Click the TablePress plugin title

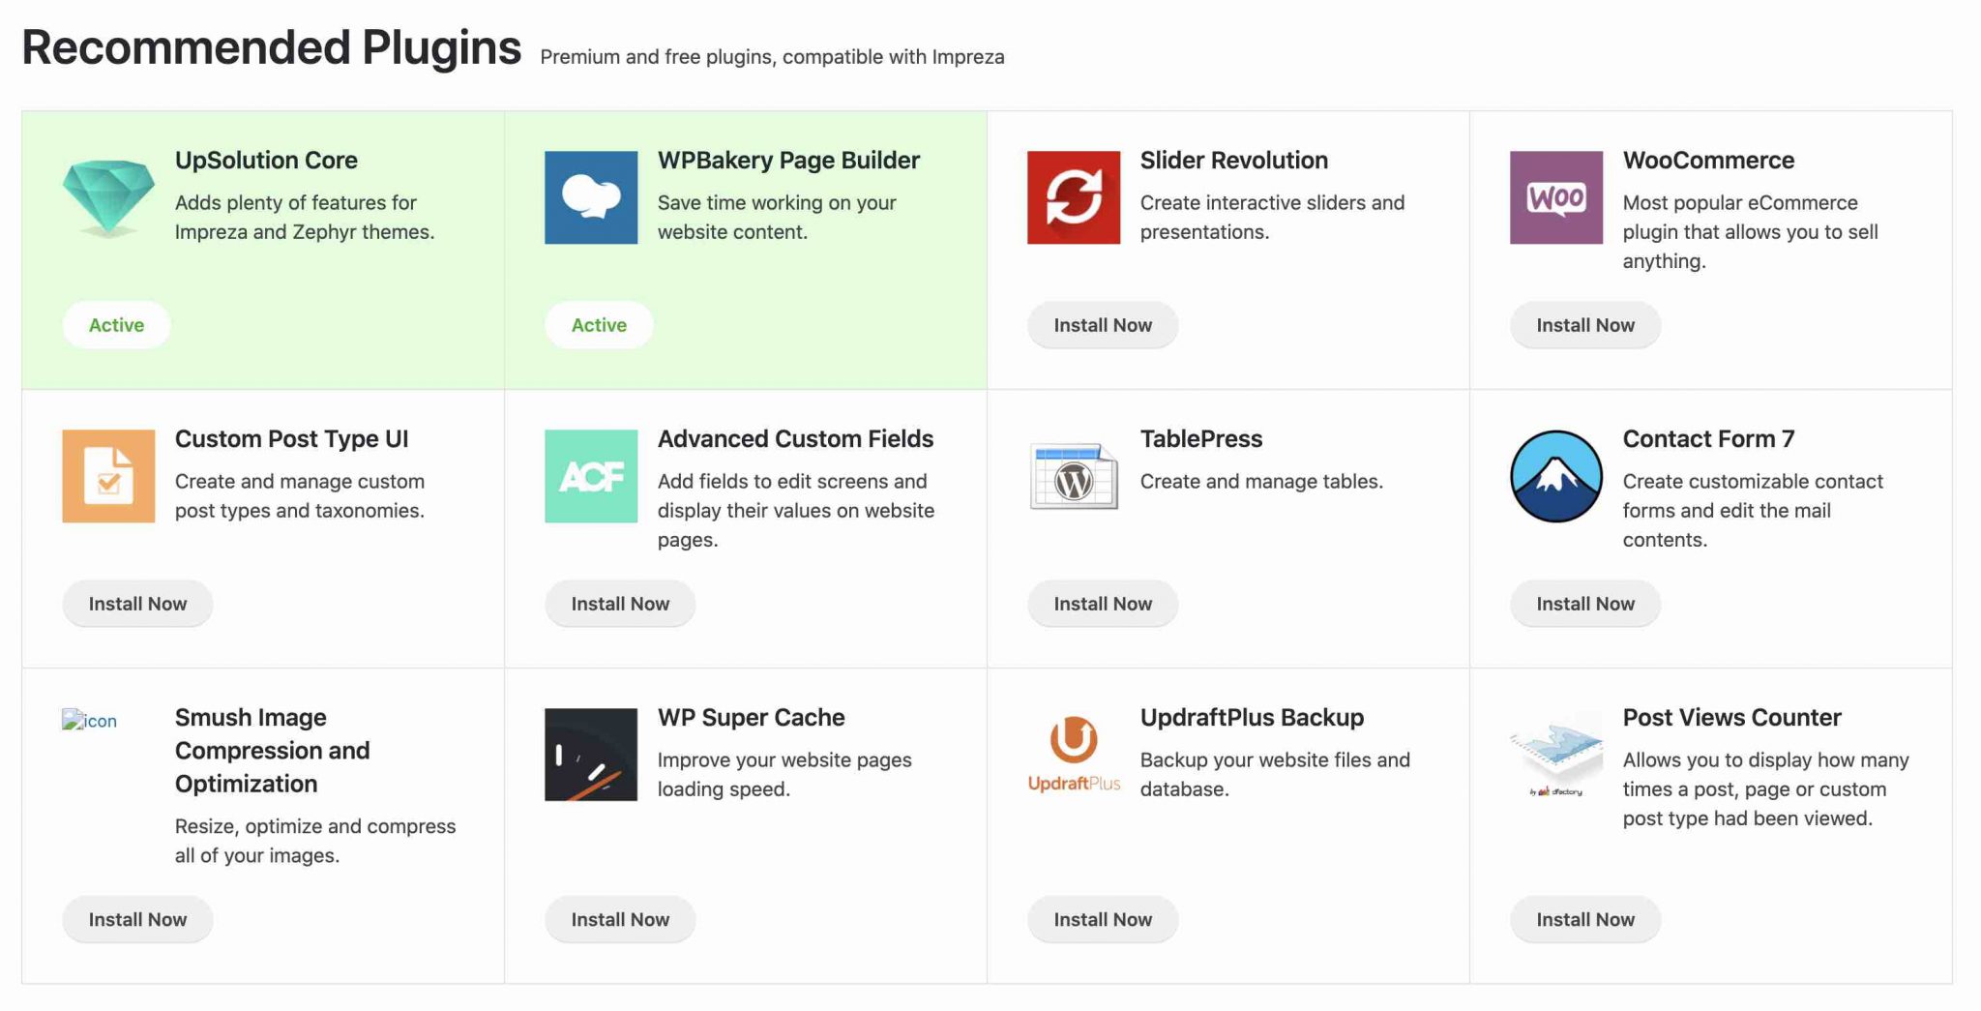tap(1201, 438)
